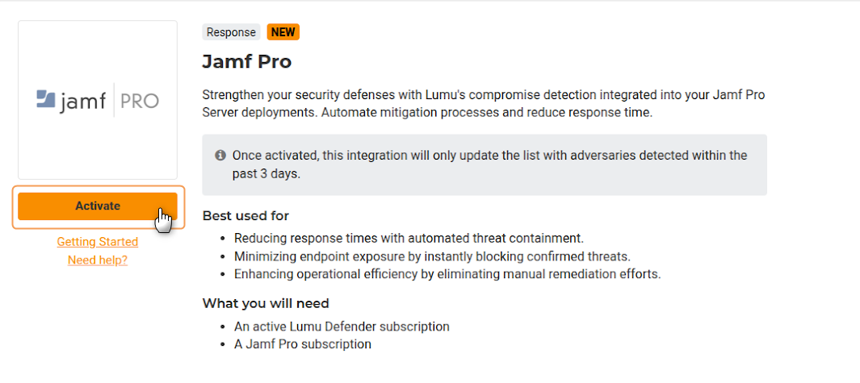
Task: Open the Need help? link
Action: pyautogui.click(x=98, y=260)
